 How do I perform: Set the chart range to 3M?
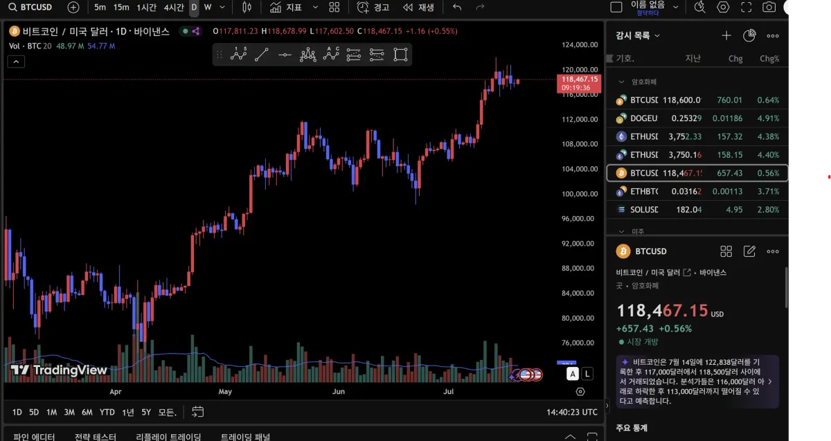coord(69,412)
